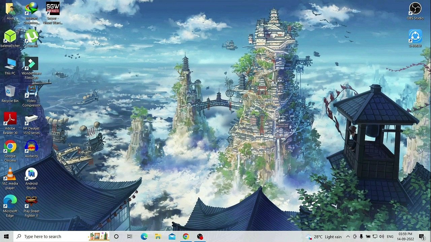The width and height of the screenshot is (431, 242).
Task: Click the microphone tray icon
Action: pos(361,237)
